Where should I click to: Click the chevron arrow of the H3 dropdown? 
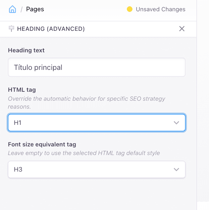click(176, 170)
